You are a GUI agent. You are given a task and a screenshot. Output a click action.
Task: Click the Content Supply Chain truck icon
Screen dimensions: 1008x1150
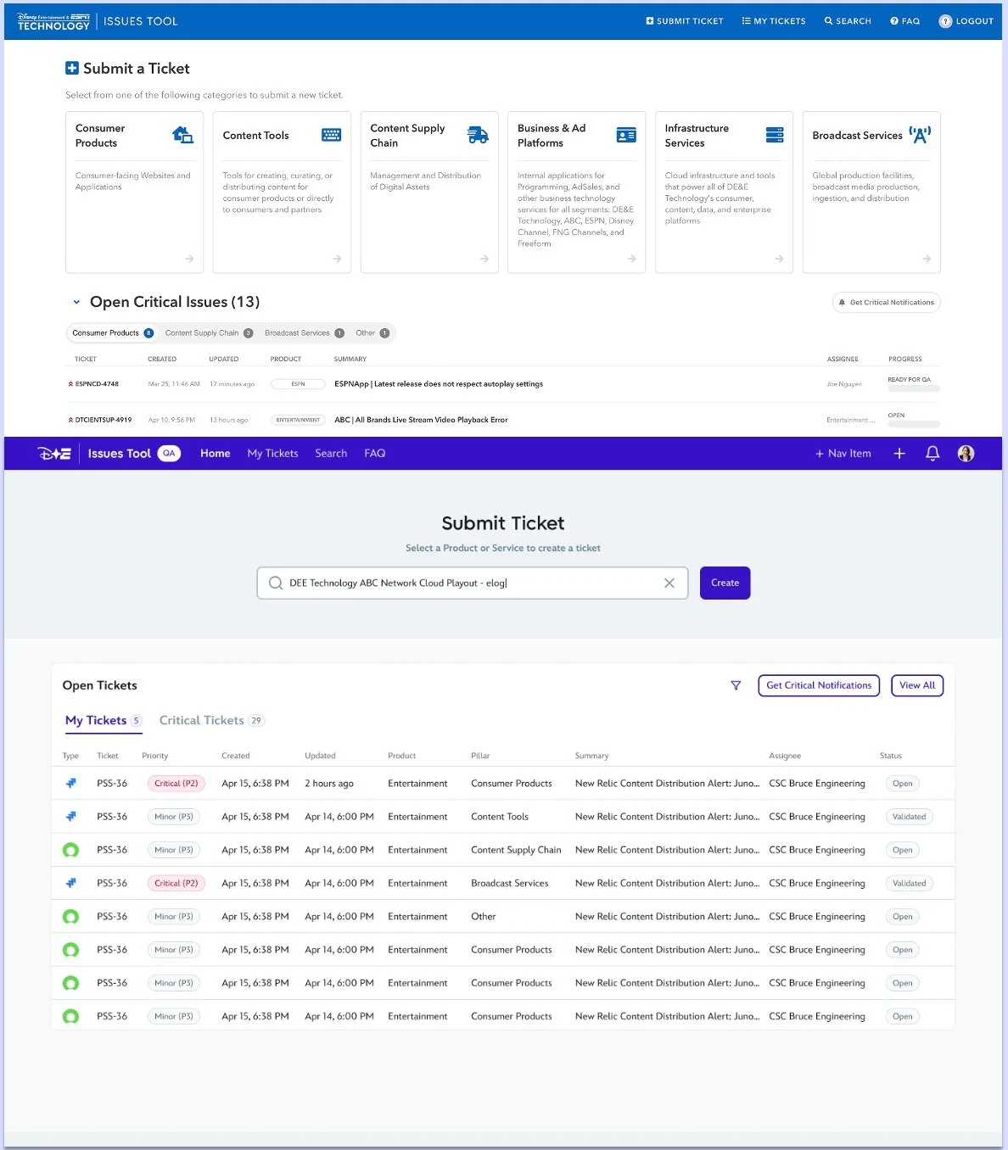(x=478, y=135)
